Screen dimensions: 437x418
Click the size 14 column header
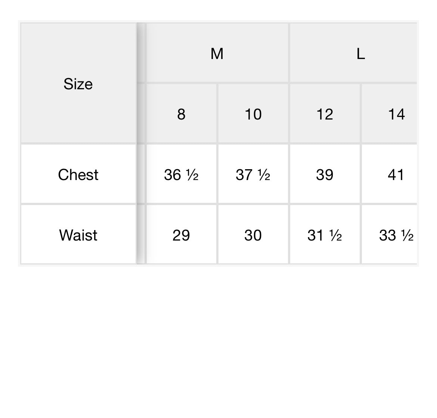[x=396, y=114]
